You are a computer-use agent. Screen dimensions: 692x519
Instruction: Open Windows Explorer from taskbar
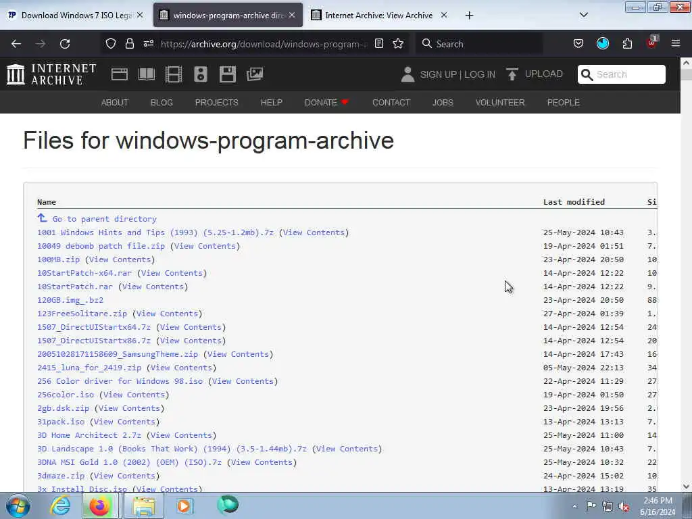click(144, 505)
